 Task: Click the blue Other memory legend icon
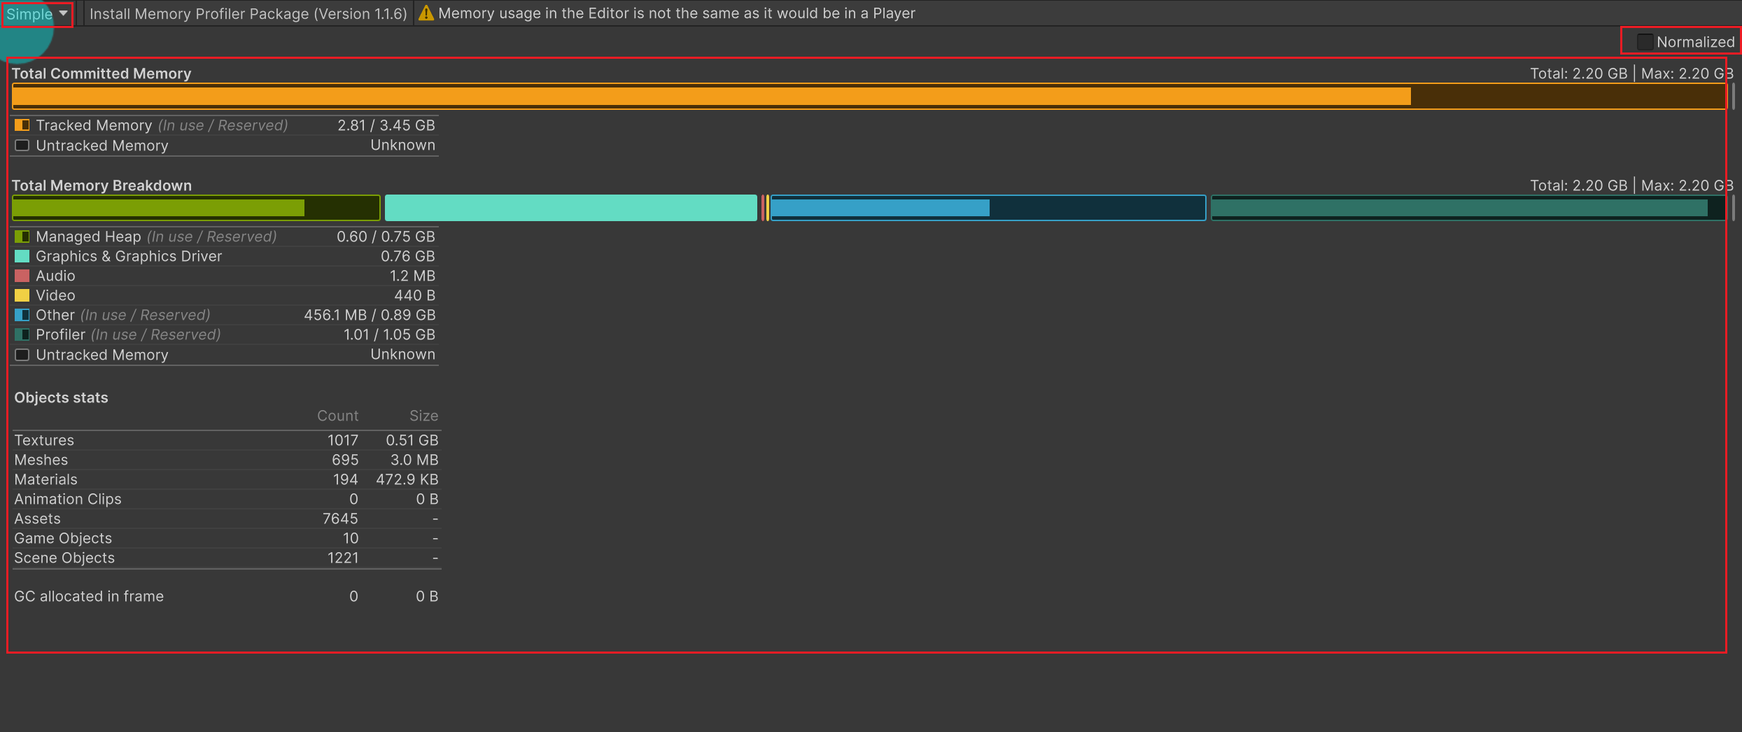coord(22,315)
